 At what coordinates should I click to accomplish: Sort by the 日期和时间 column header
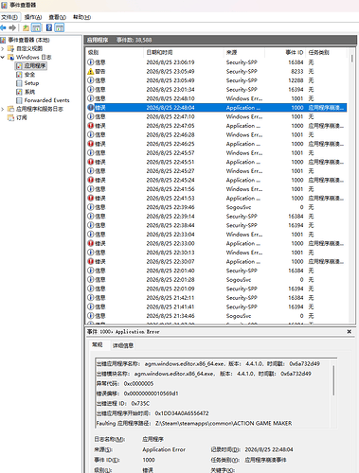coord(184,52)
